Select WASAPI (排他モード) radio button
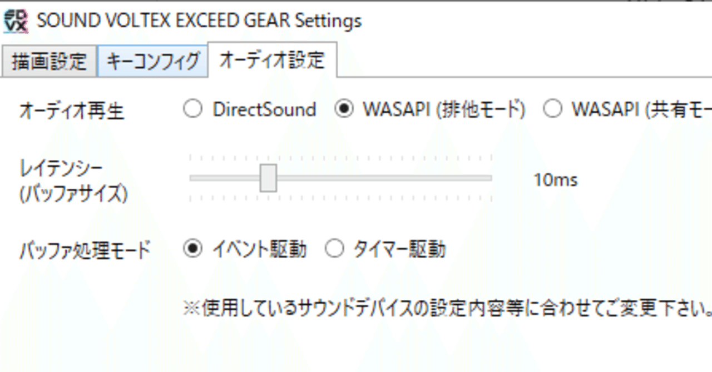 [x=430, y=110]
